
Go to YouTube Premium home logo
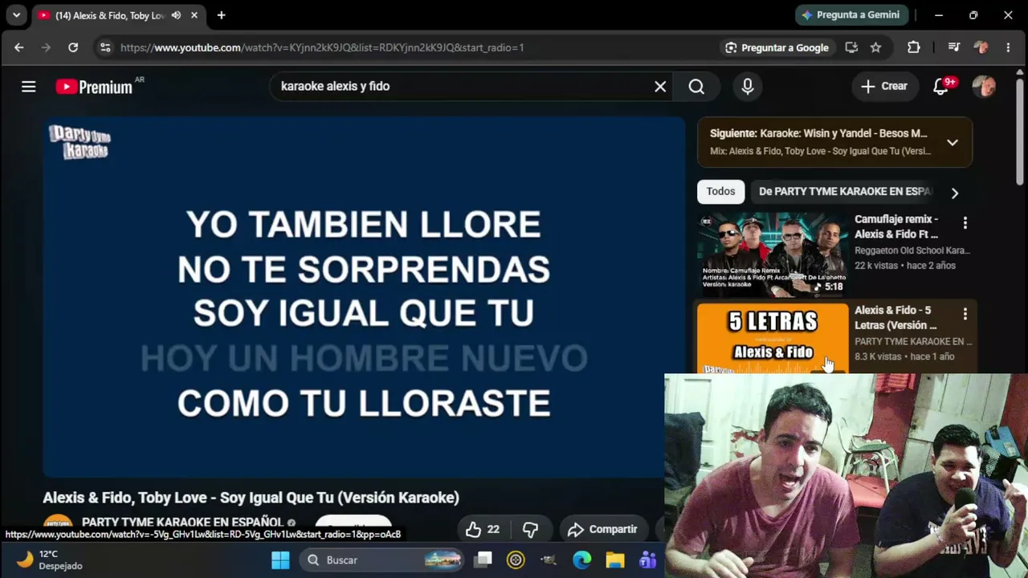[94, 87]
